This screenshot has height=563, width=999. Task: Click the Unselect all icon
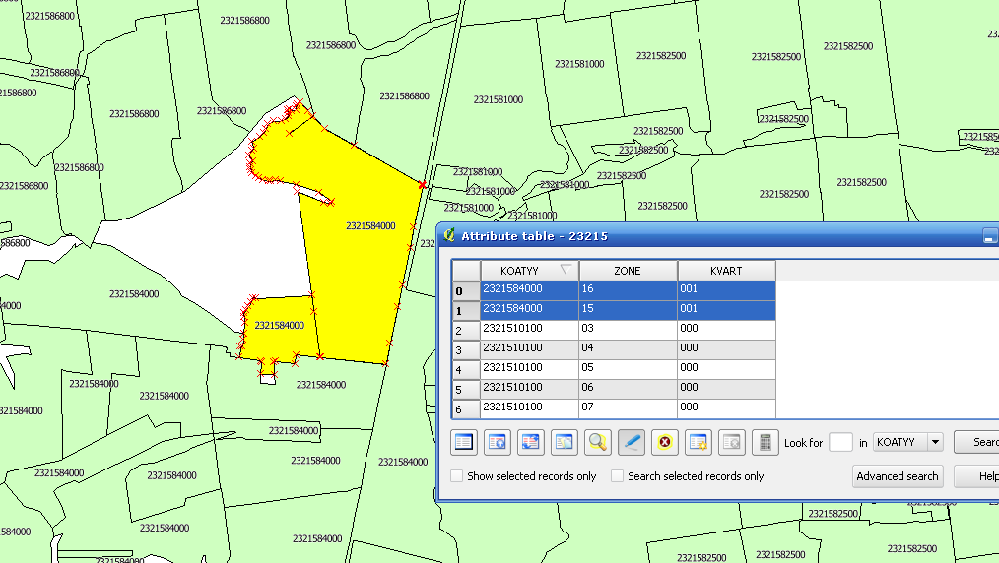coord(464,443)
